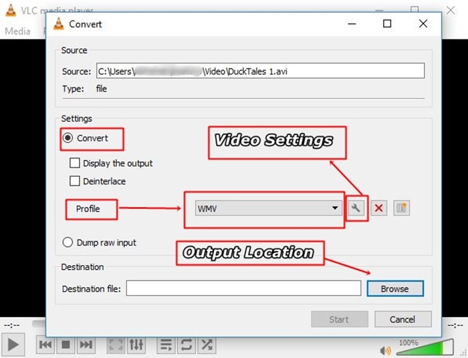Toggle playlist view in VLC

tap(166, 345)
